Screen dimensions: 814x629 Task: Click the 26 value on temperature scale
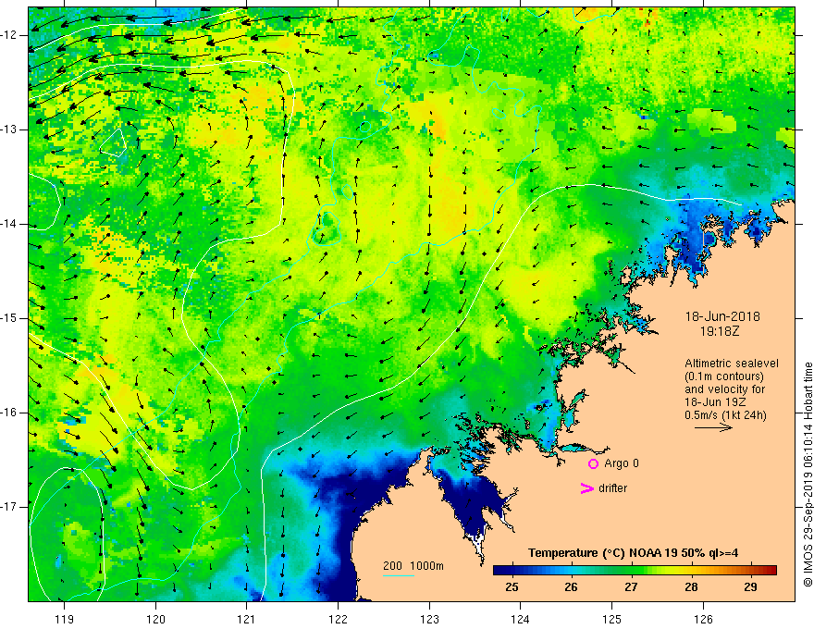(x=571, y=587)
